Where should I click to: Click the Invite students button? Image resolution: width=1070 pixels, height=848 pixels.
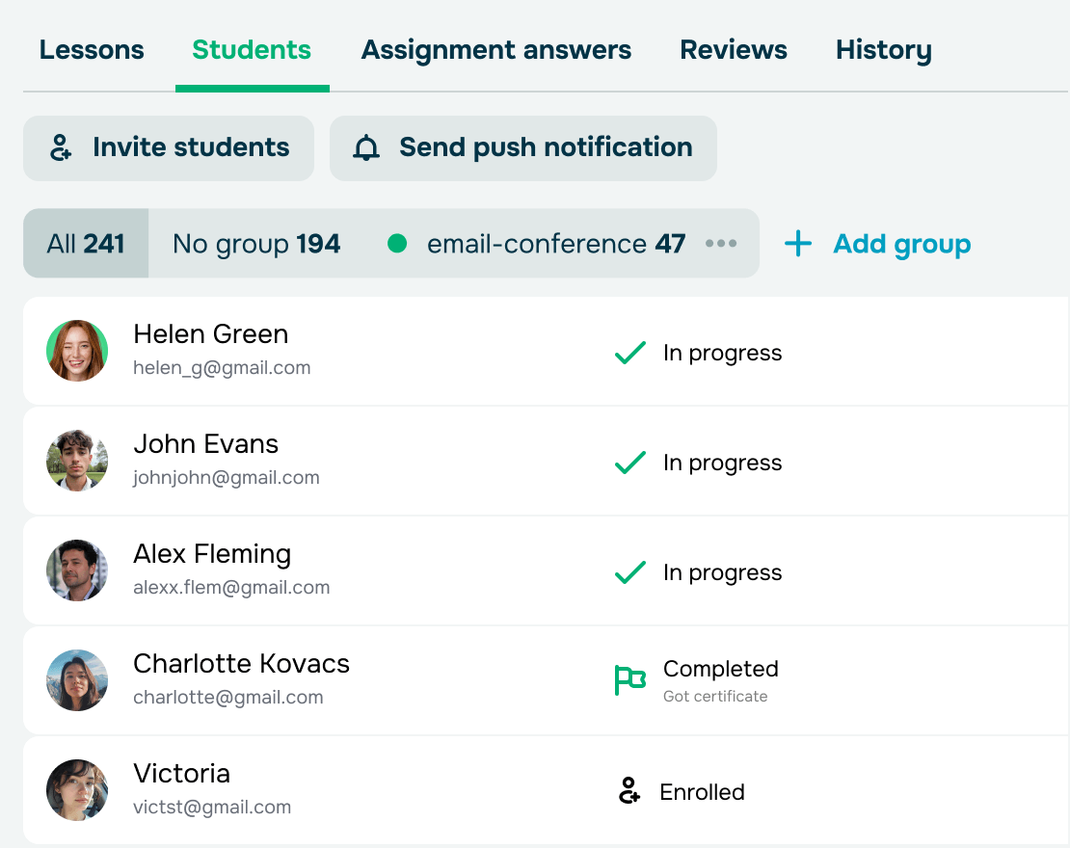point(168,147)
